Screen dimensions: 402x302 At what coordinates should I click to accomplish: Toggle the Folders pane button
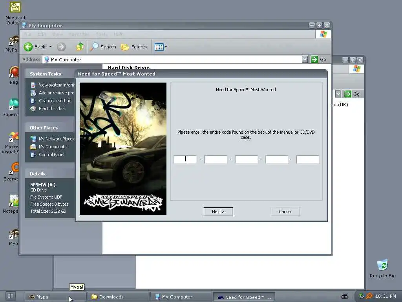click(x=134, y=47)
